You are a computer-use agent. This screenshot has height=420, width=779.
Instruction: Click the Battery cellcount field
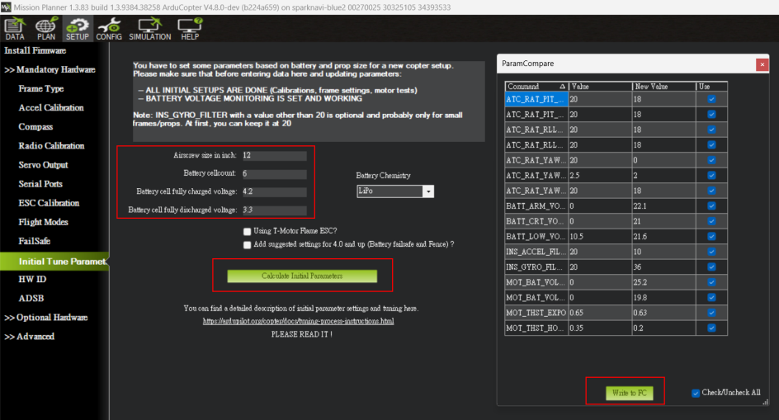coord(274,173)
